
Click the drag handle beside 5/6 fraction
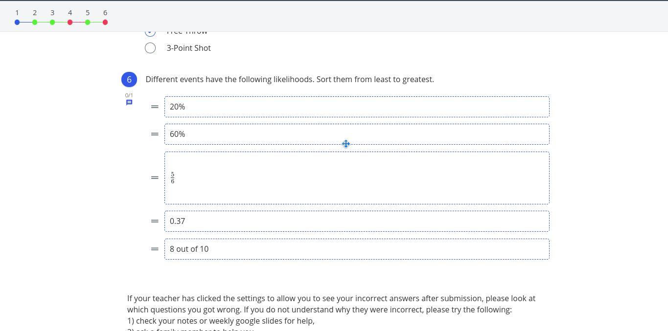(x=155, y=177)
